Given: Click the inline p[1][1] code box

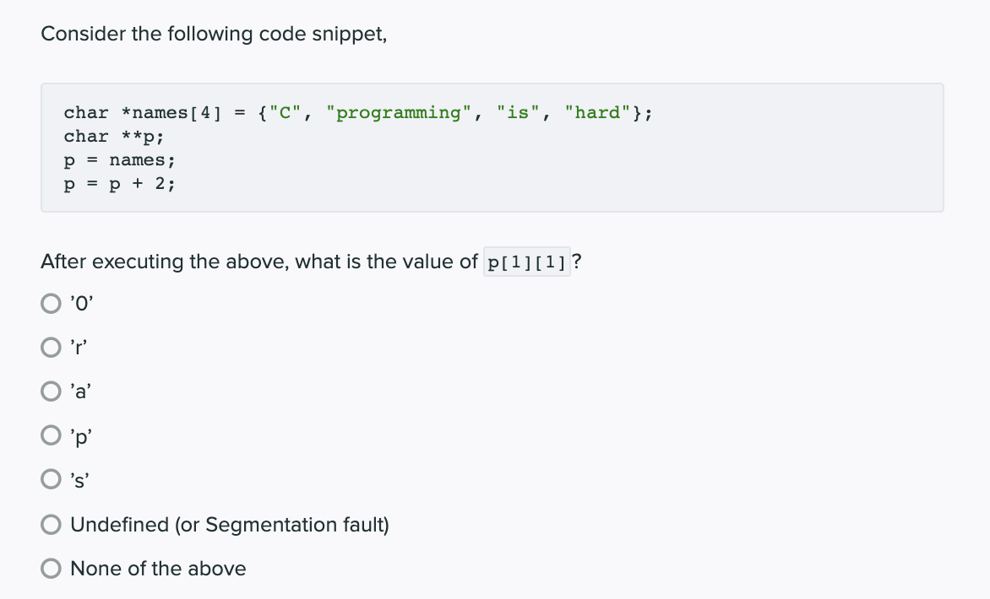Looking at the screenshot, I should click(527, 262).
